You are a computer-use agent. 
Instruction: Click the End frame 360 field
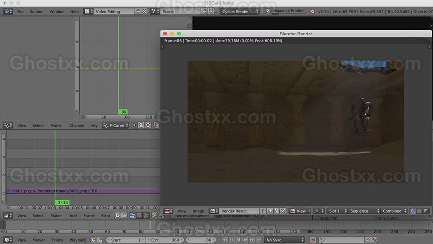coord(165,240)
